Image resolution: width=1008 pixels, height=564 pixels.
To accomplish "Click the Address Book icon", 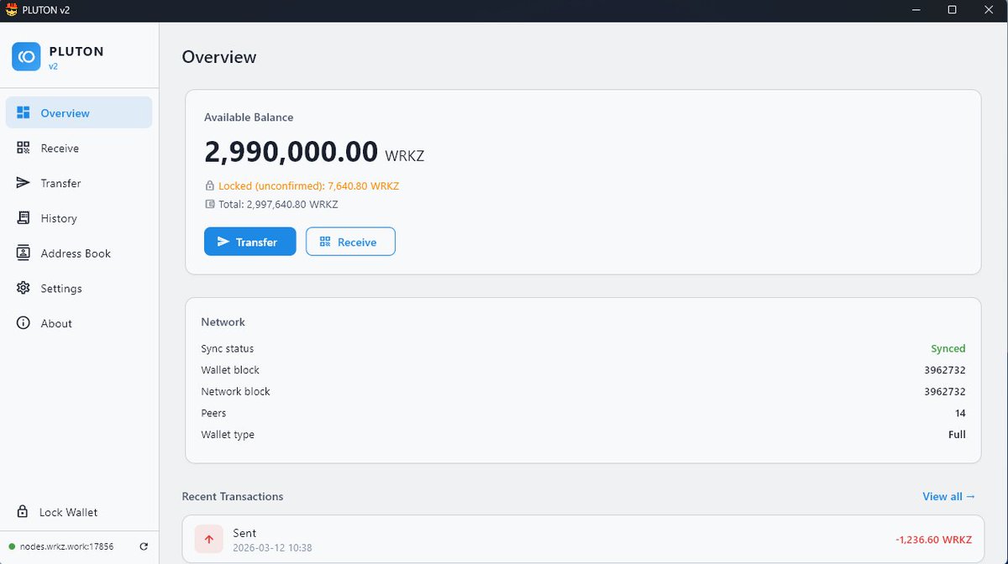I will [x=22, y=253].
